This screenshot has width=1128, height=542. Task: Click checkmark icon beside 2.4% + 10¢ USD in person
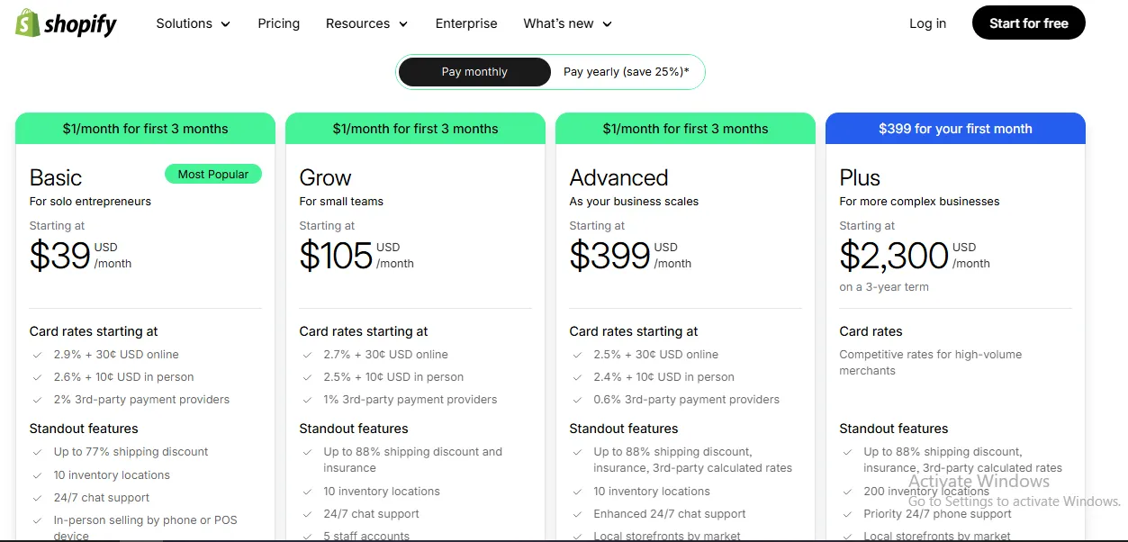point(577,377)
